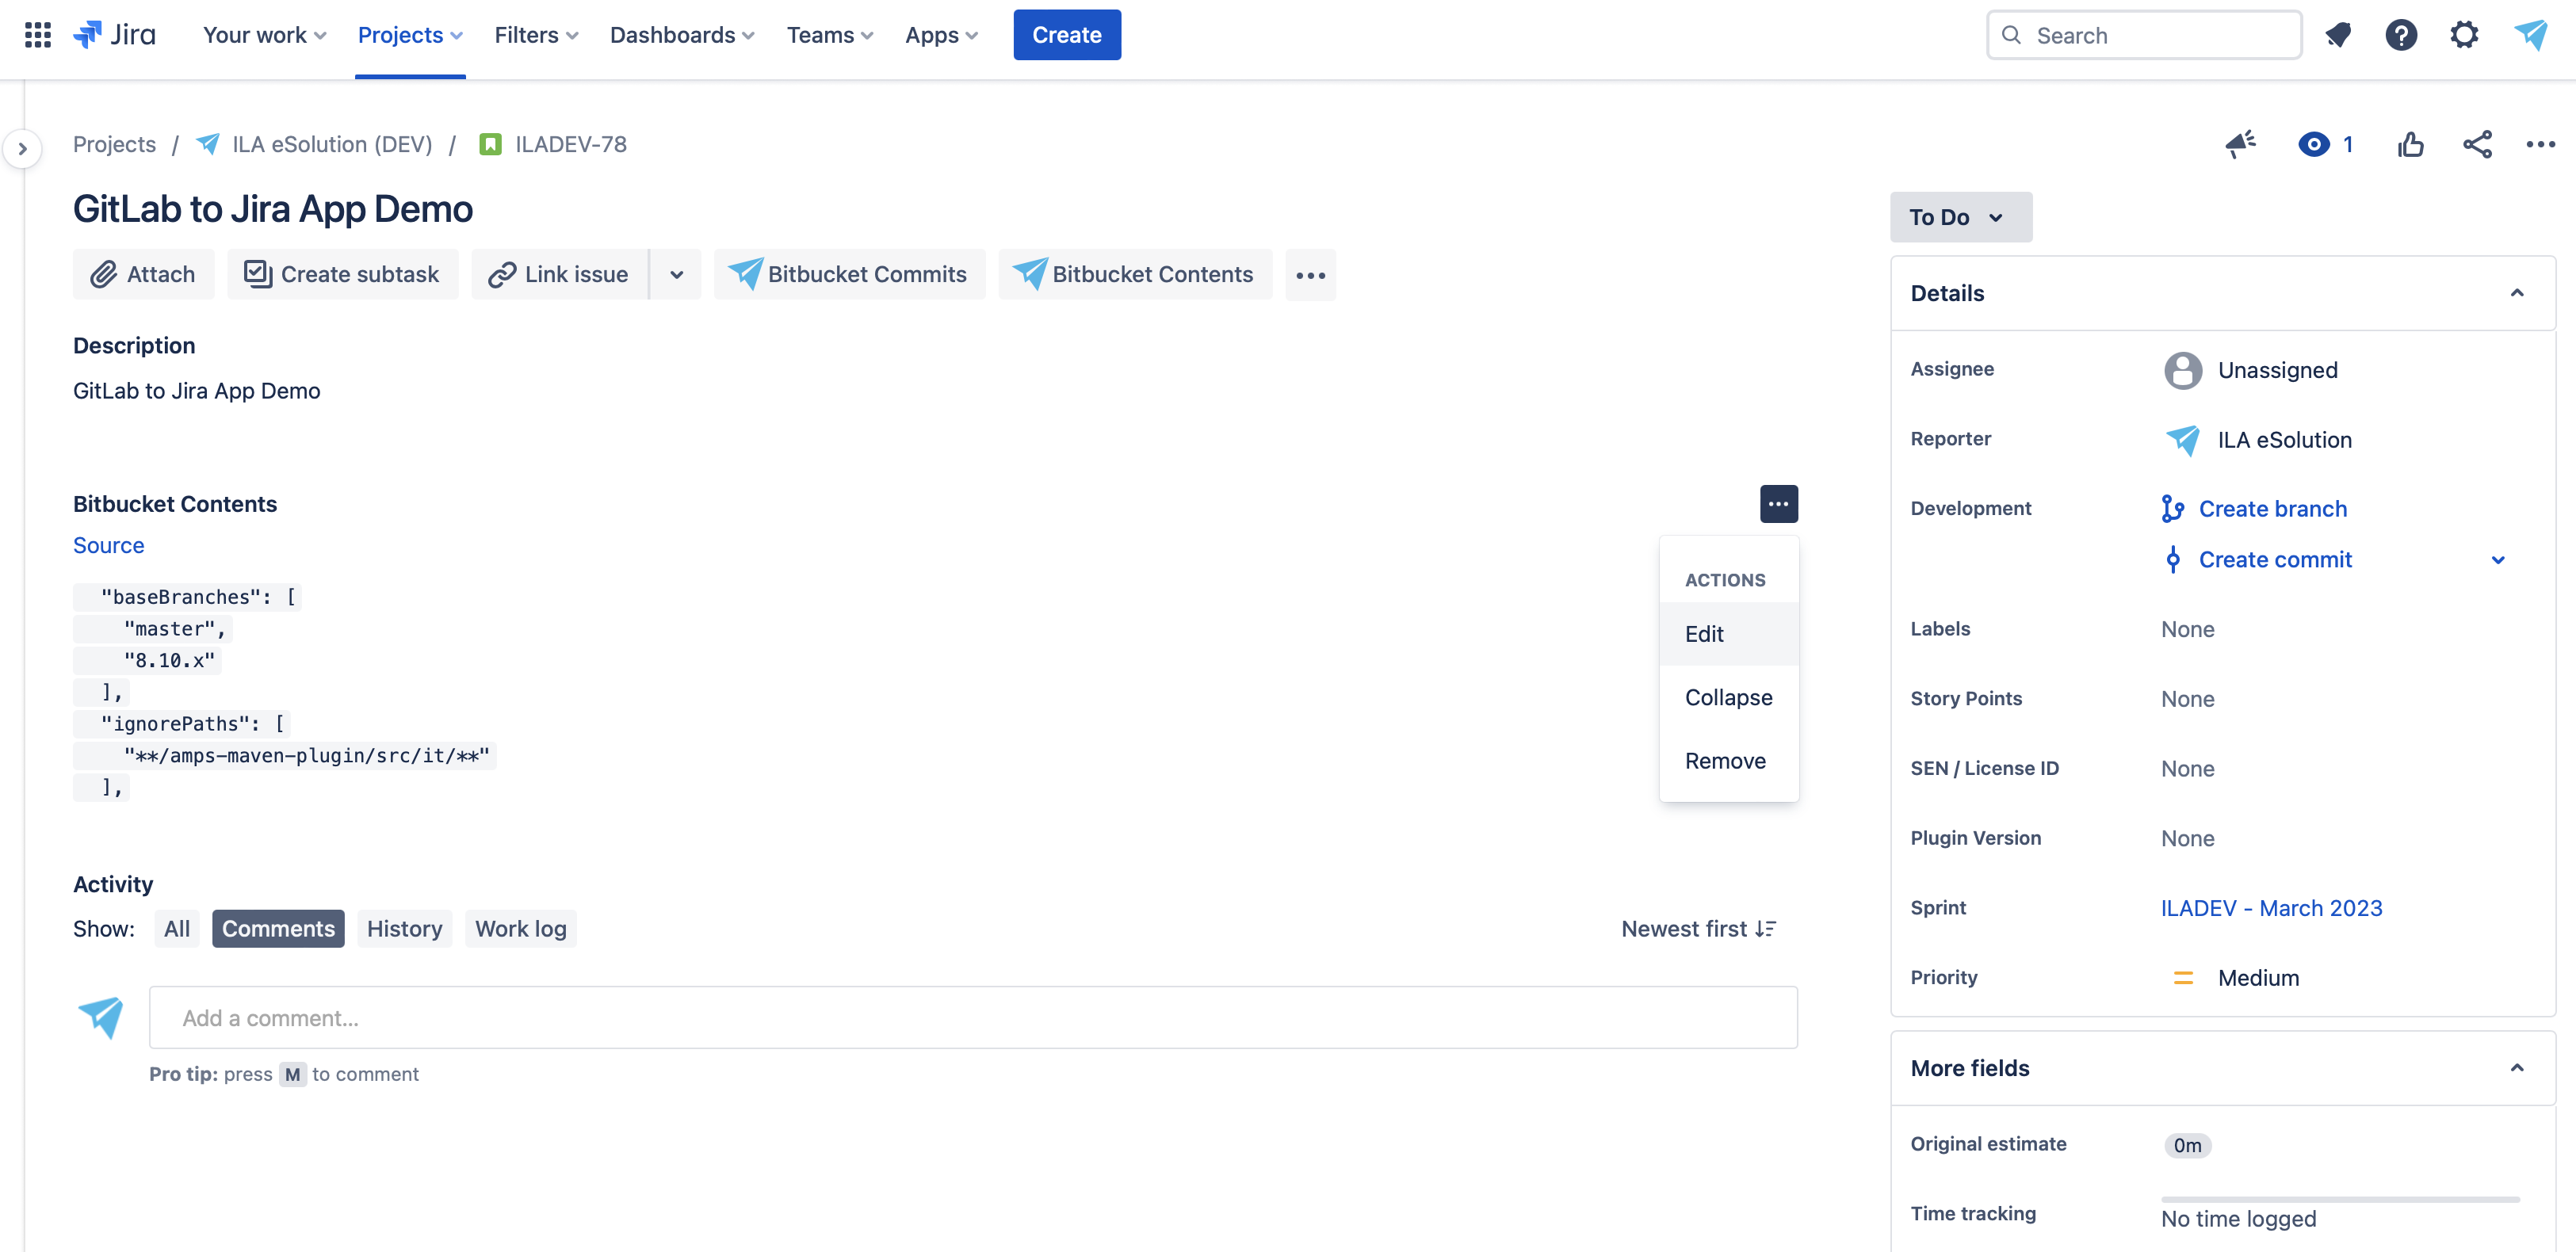
Task: Open the help question mark icon
Action: click(2400, 35)
